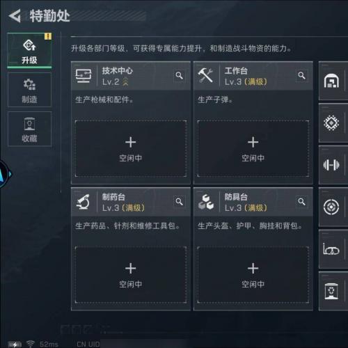Open the warehouse building icon panel
The image size is (348, 348).
331,81
